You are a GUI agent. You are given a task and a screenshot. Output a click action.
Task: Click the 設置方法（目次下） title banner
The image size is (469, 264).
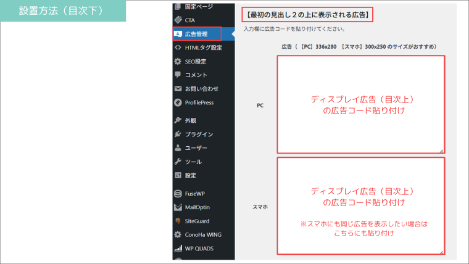[x=63, y=10]
